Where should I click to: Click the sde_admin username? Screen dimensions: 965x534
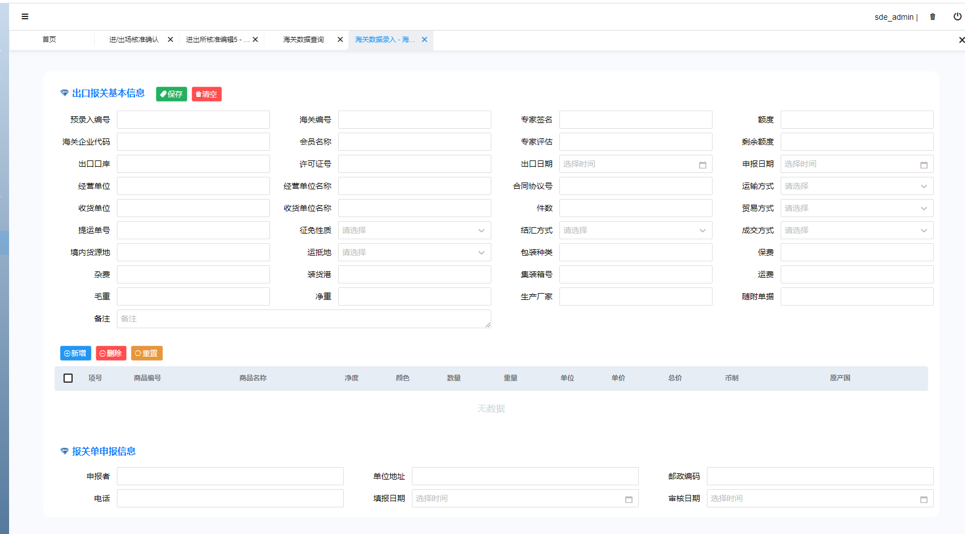coord(894,17)
